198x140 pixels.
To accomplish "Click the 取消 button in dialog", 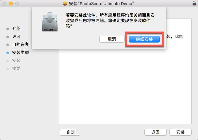I will [112, 39].
